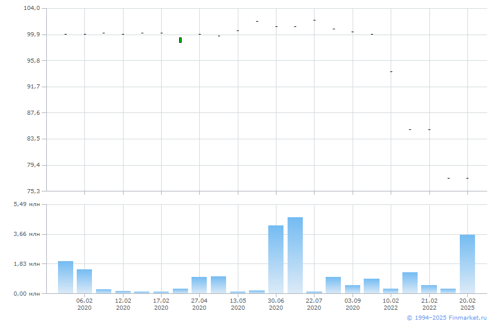Click the price tick on the 13.05 2020 line
The height and width of the screenshot is (322, 492).
tap(238, 30)
